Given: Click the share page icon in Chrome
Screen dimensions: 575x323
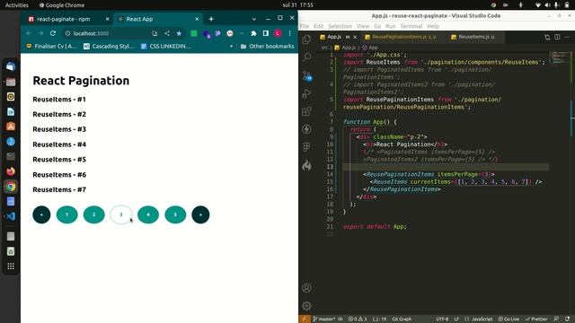Looking at the screenshot, I should (x=167, y=33).
